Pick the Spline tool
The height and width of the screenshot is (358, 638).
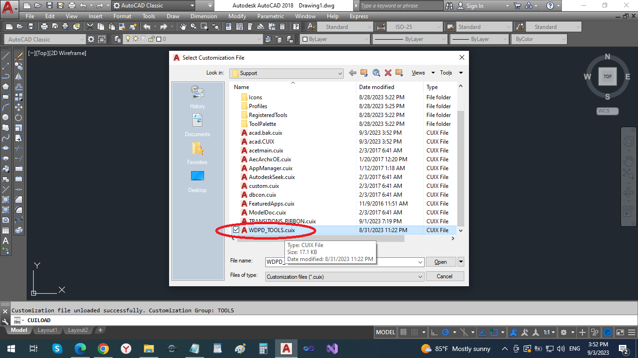tap(6, 138)
